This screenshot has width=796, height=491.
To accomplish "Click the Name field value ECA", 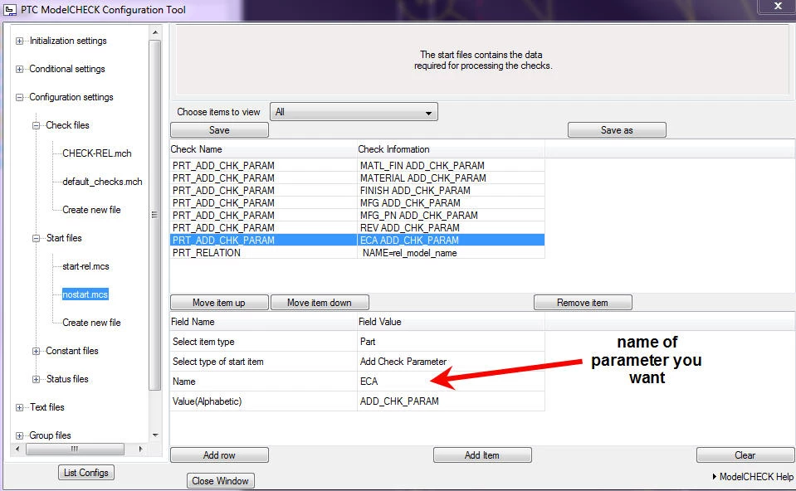I will 451,381.
